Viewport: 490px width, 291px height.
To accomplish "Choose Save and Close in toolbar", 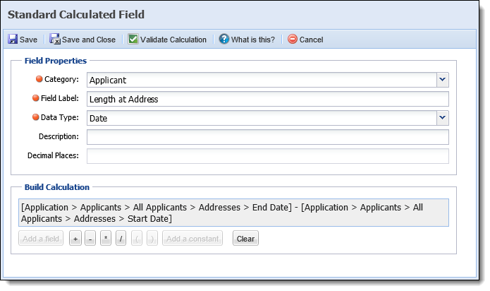I will [82, 40].
